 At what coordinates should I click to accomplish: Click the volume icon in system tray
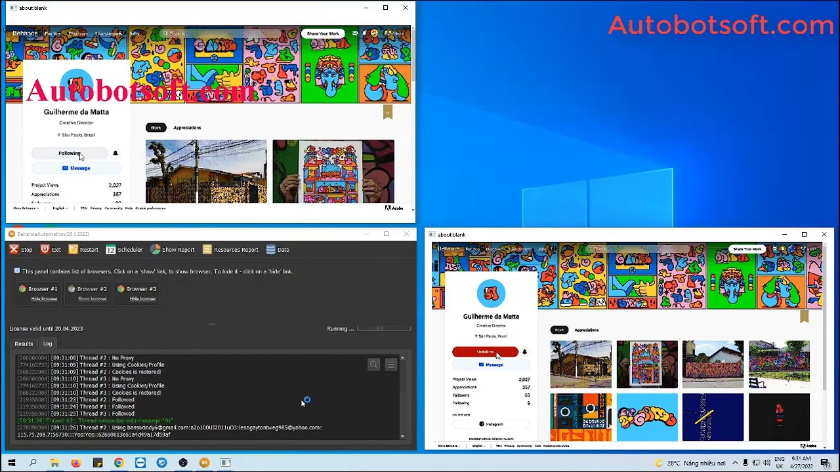(766, 463)
